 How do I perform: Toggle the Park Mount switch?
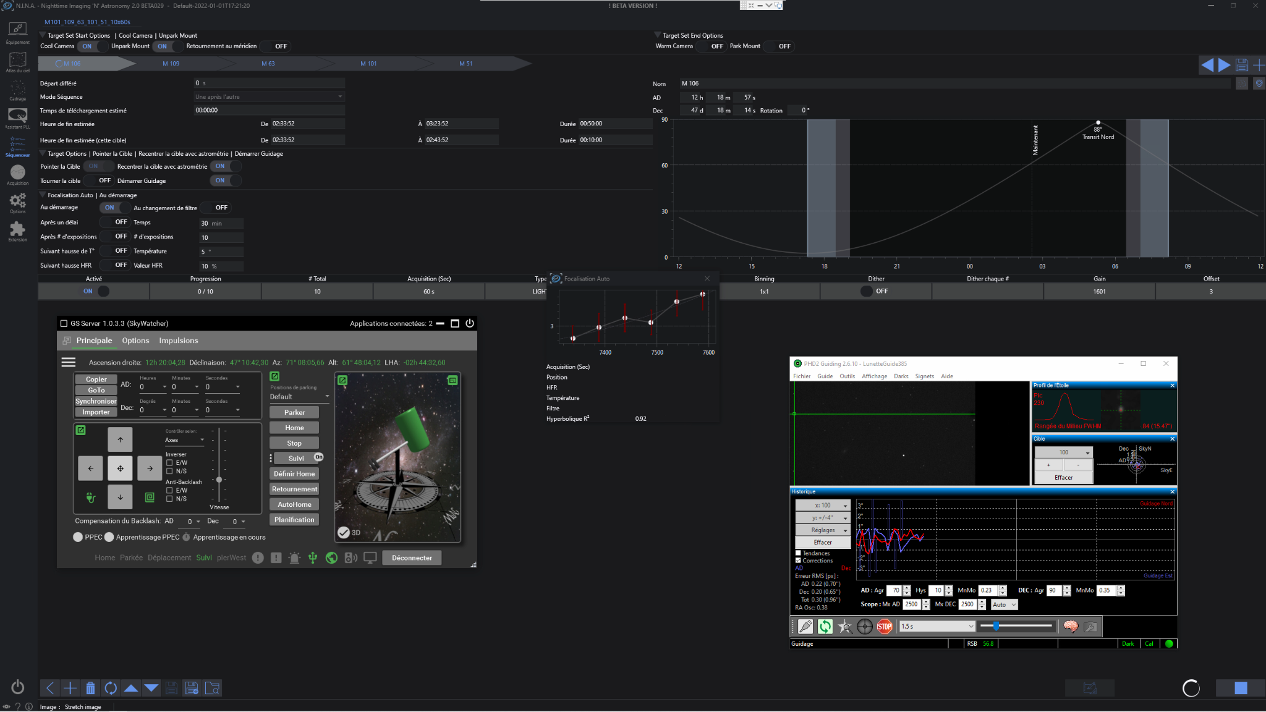click(779, 46)
